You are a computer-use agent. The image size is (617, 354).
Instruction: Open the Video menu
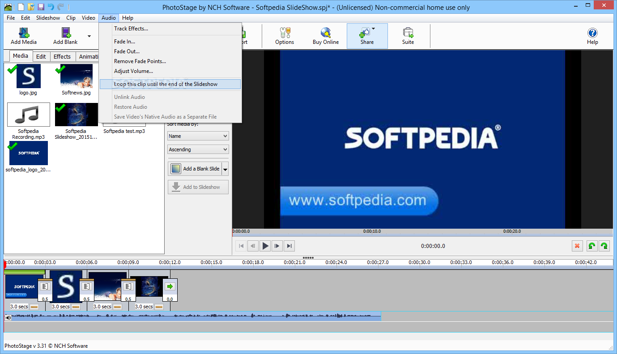89,18
